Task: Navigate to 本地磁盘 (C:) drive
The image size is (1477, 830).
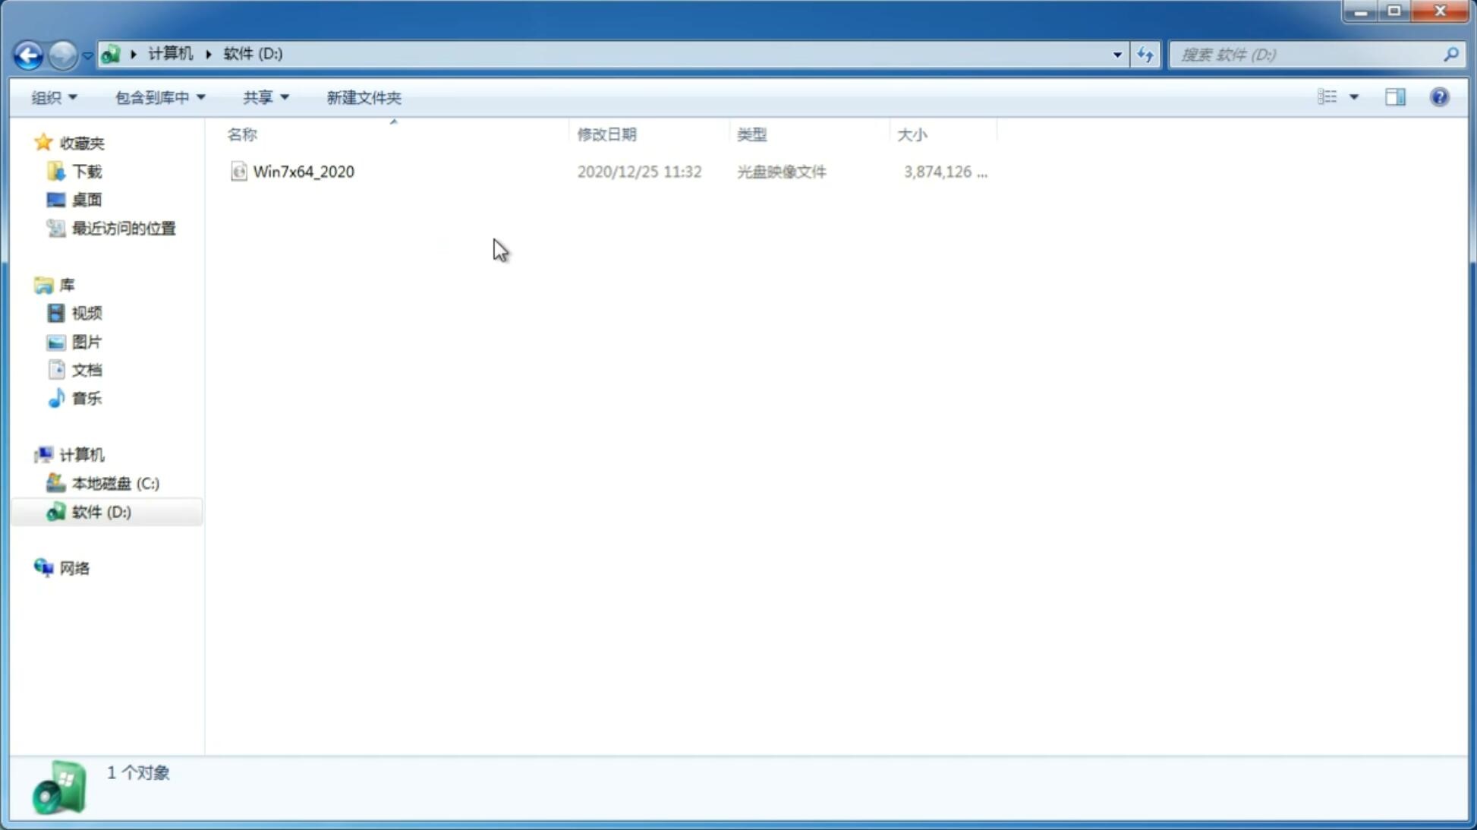Action: coord(114,483)
